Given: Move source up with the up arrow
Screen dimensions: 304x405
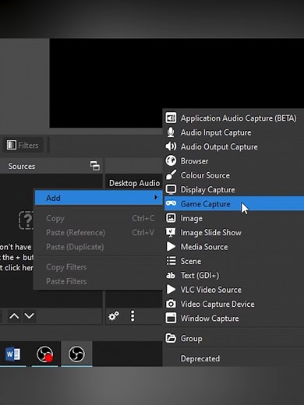Looking at the screenshot, I should [x=14, y=316].
